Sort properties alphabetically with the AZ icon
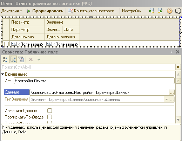Image resolution: width=182 pixels, height=141 pixels. pos(5,59)
